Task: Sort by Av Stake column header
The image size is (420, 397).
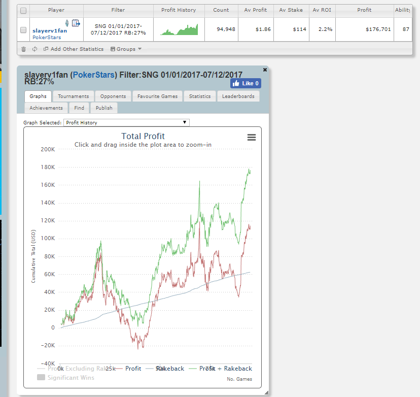Action: click(x=291, y=10)
